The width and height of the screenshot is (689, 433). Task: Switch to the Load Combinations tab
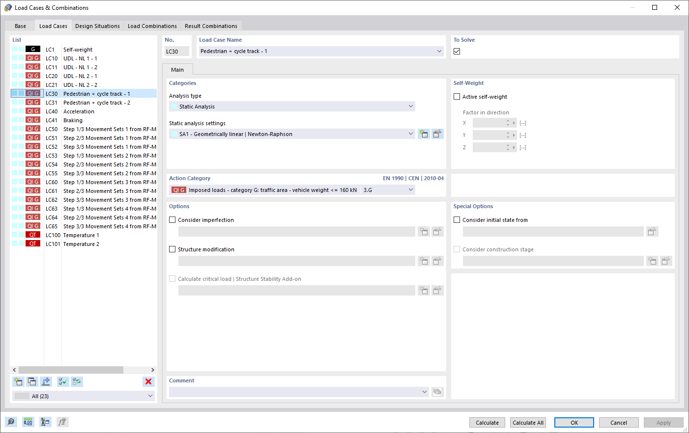click(152, 26)
